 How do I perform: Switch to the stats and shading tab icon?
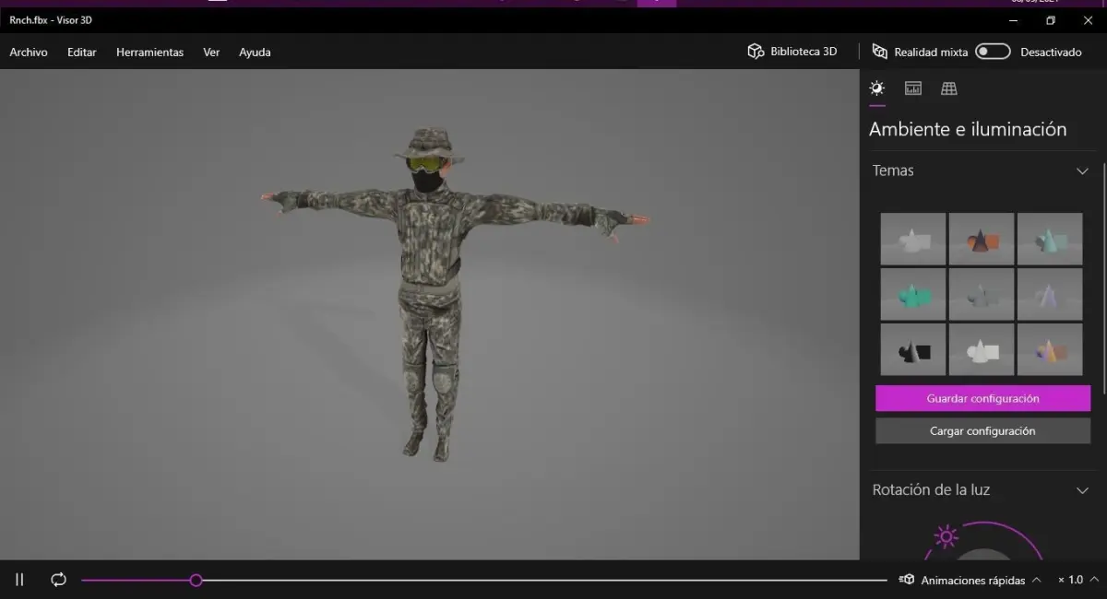[x=913, y=88]
